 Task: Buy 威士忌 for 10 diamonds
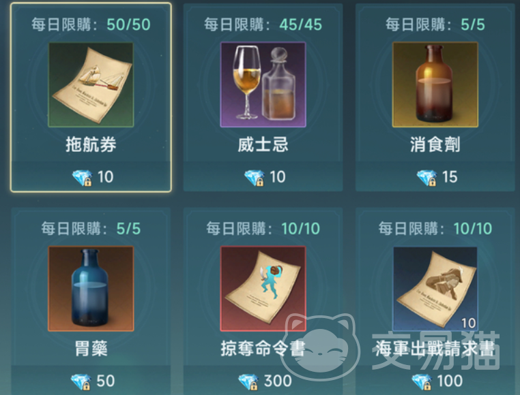point(263,176)
